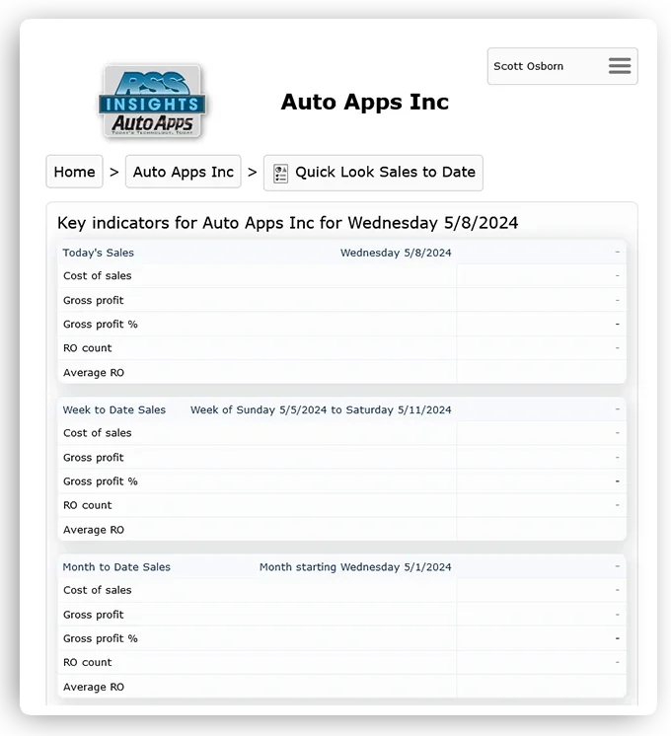The height and width of the screenshot is (736, 671).
Task: Click the Auto Apps Inc page title
Action: click(365, 102)
